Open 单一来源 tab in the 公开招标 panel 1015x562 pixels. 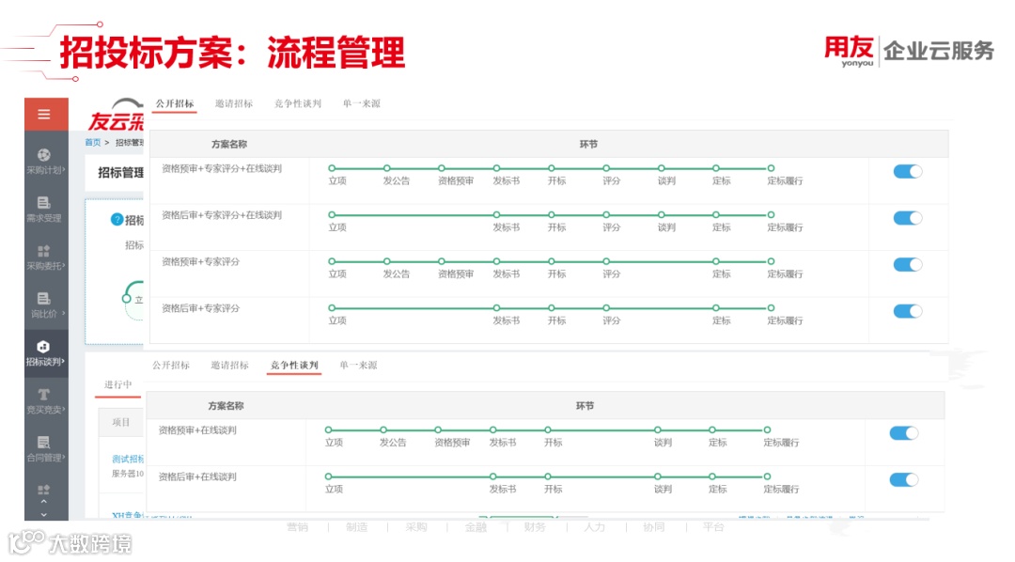tap(361, 103)
